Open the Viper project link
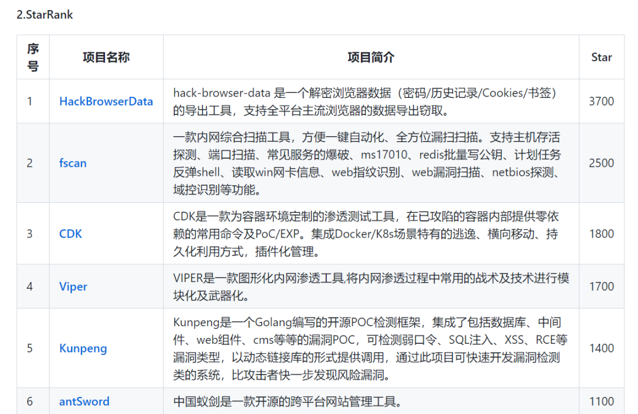 (73, 287)
